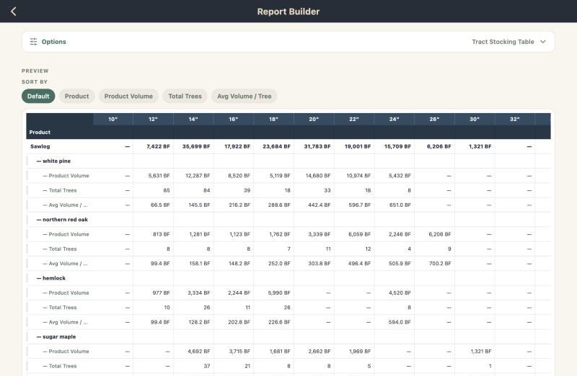Open the Tract Stocking Table dropdown
The height and width of the screenshot is (376, 577).
508,42
